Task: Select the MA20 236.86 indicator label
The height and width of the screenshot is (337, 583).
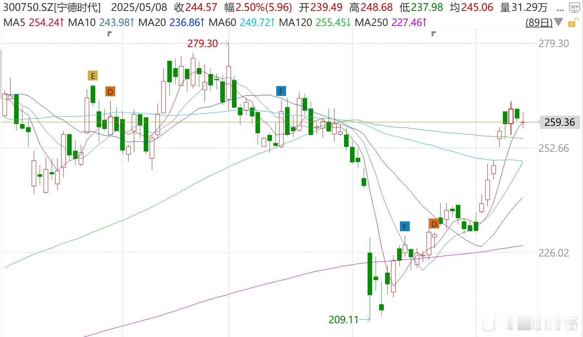Action: pyautogui.click(x=171, y=23)
